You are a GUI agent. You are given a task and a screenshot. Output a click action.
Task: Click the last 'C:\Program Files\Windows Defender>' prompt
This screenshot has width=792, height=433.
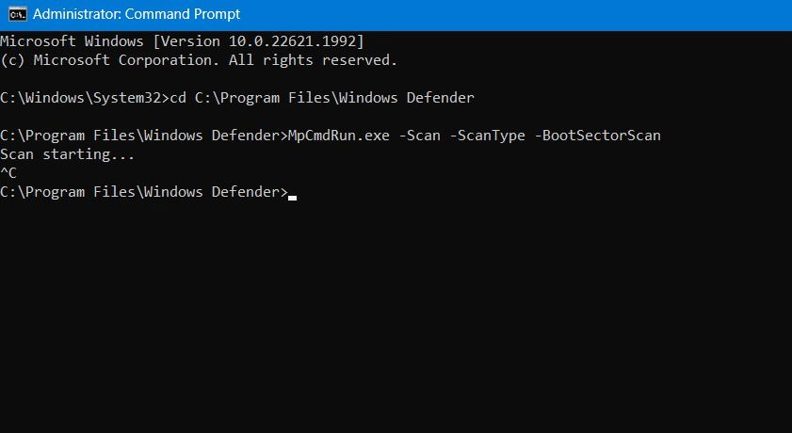tap(144, 192)
